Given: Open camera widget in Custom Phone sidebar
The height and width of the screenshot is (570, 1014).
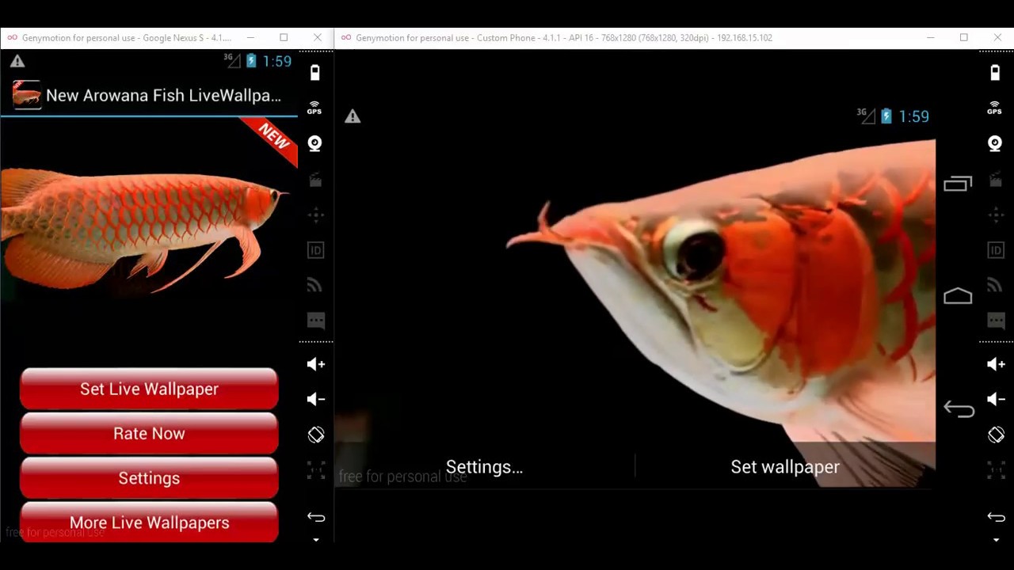Looking at the screenshot, I should tap(995, 143).
